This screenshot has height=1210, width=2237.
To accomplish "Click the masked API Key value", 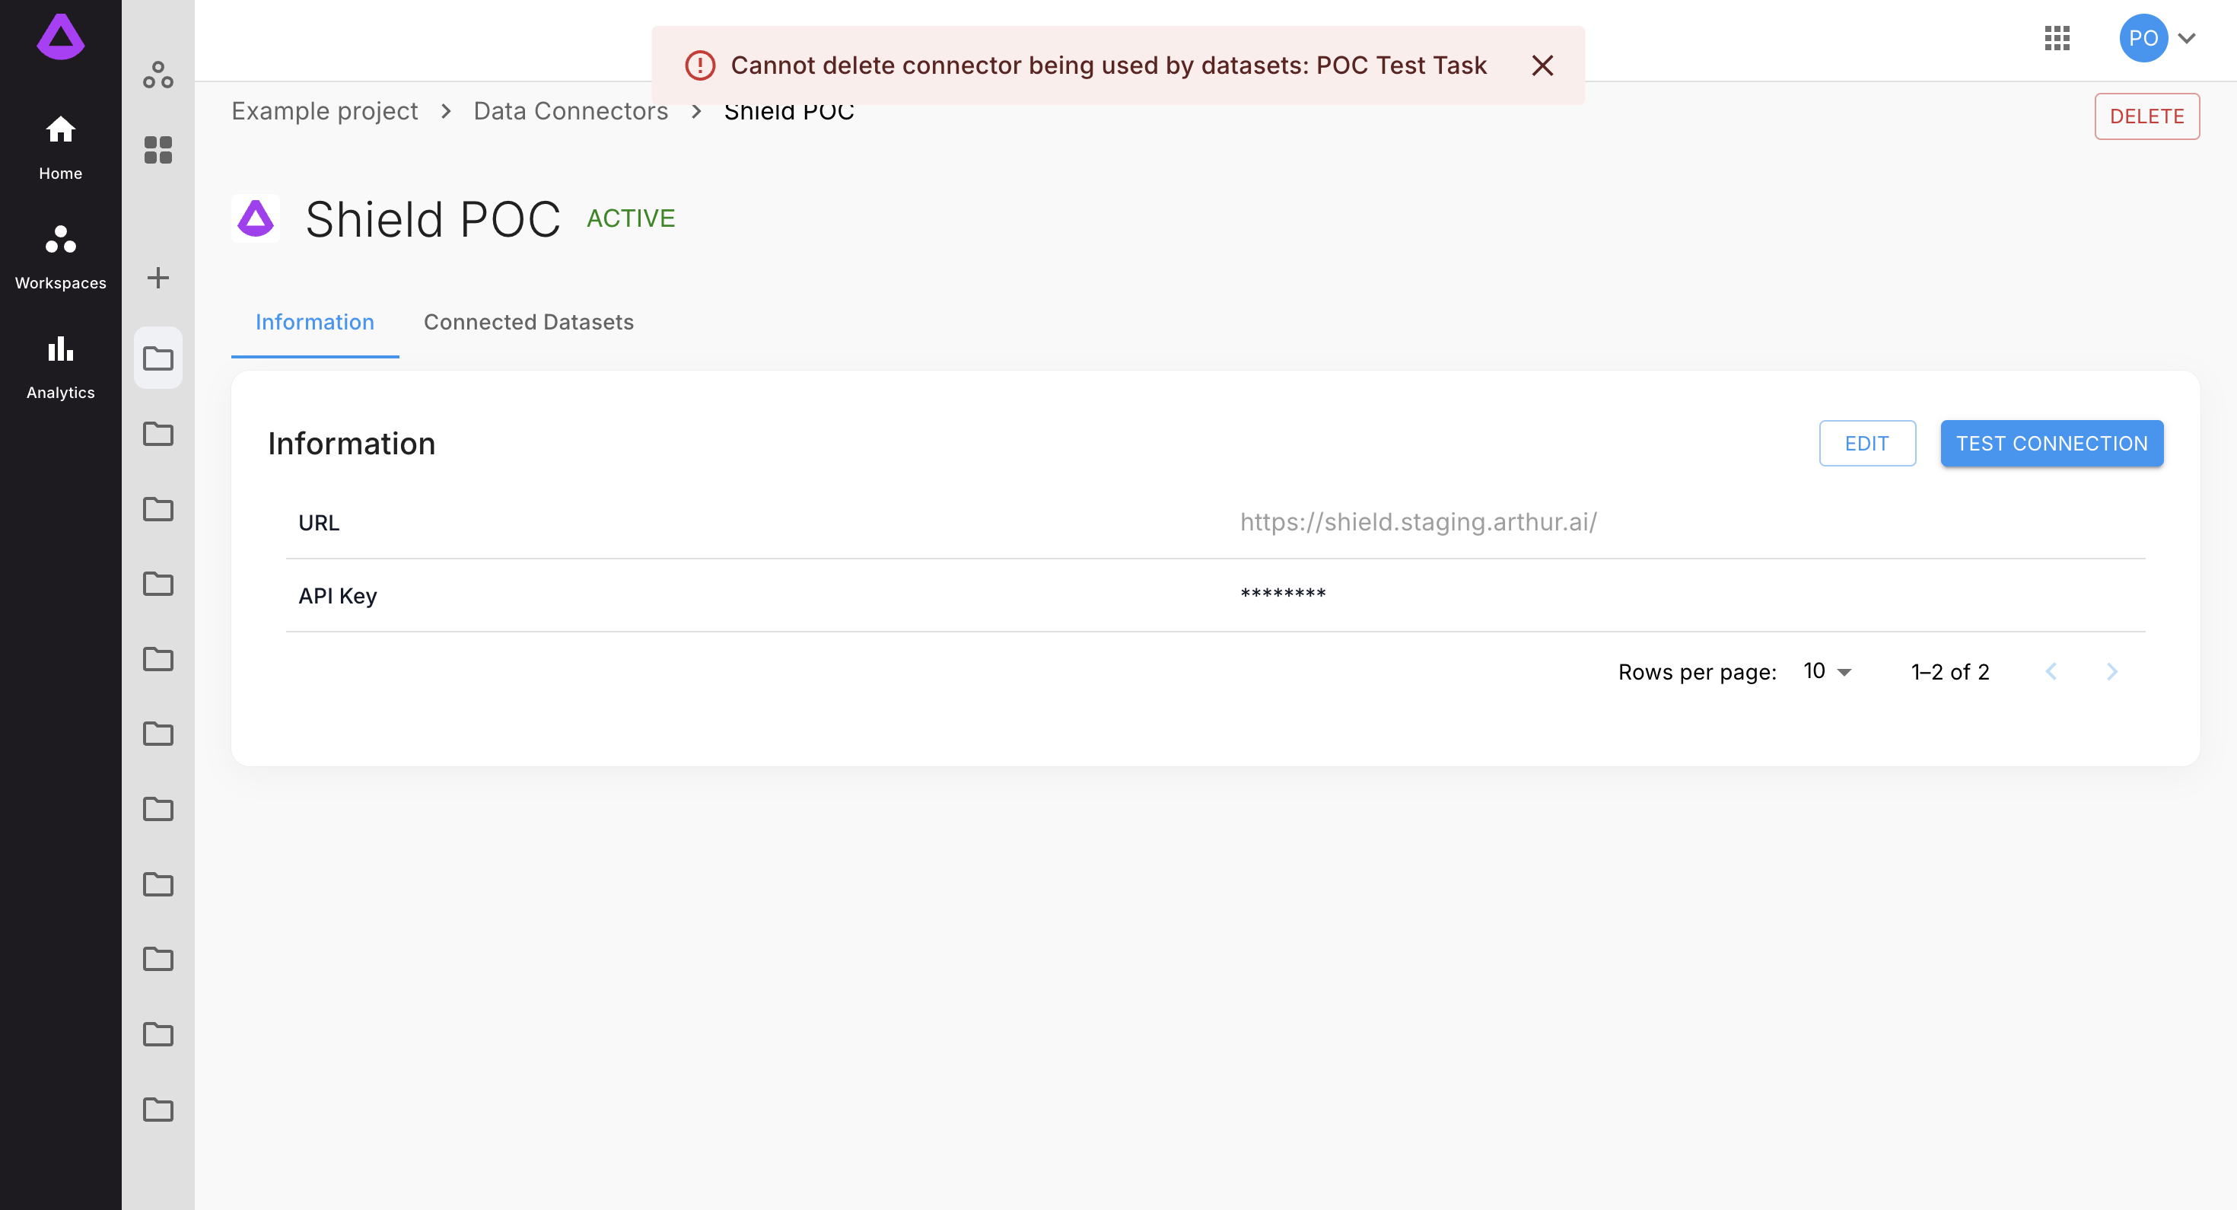I will [1283, 595].
